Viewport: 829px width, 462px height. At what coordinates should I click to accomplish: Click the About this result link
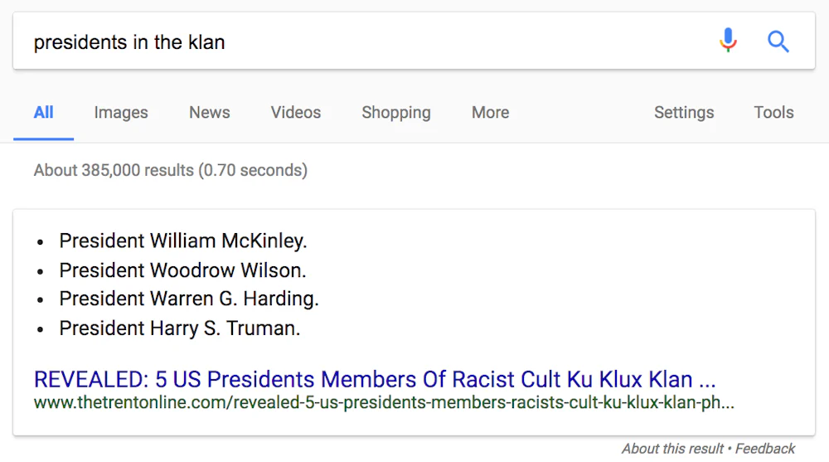coord(671,449)
